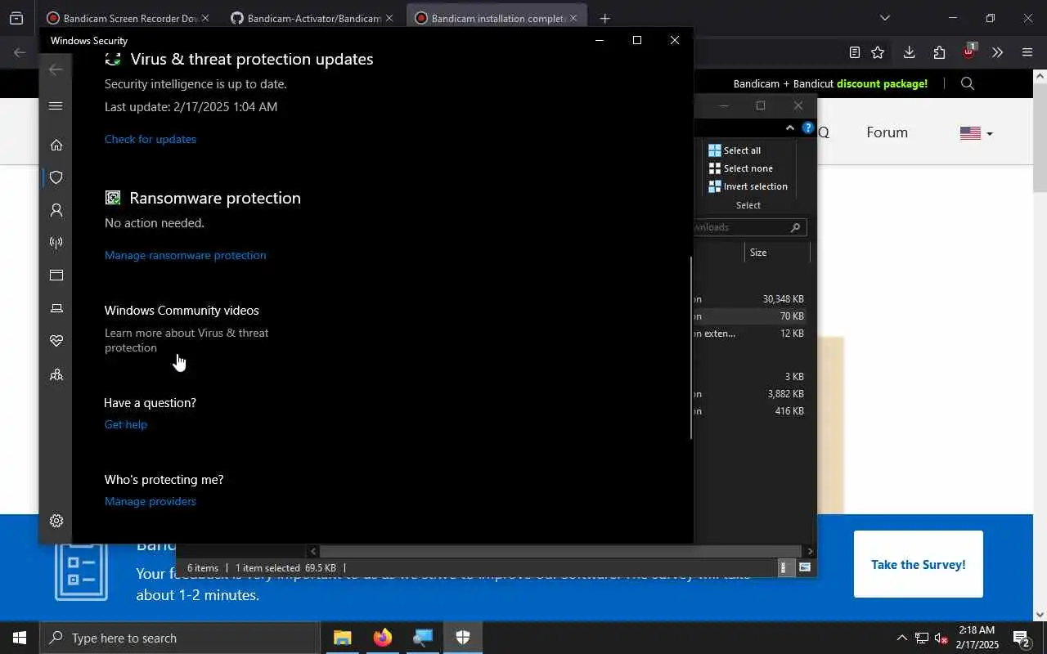Click the Get help link
Viewport: 1047px width, 654px height.
pyautogui.click(x=126, y=424)
